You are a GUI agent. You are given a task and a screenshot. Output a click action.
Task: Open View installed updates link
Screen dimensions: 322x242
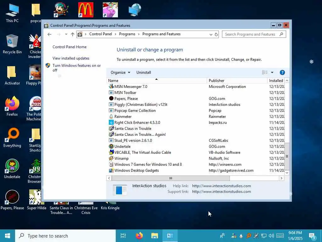(71, 58)
